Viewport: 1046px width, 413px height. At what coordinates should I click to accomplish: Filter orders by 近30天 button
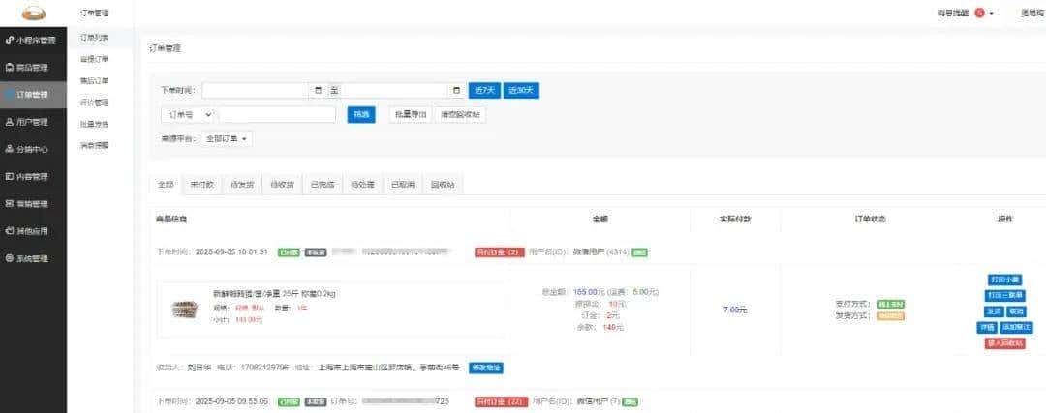521,91
